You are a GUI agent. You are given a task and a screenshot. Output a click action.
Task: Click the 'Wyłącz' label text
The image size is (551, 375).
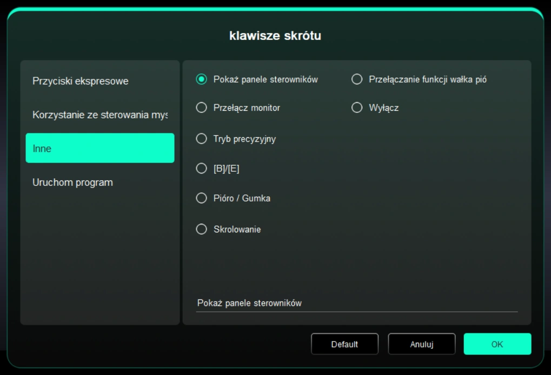(383, 108)
